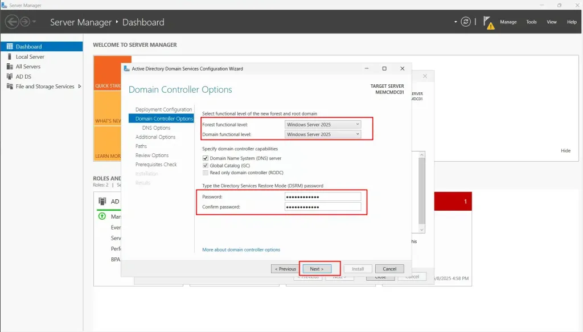Open the notifications flag icon

point(488,22)
